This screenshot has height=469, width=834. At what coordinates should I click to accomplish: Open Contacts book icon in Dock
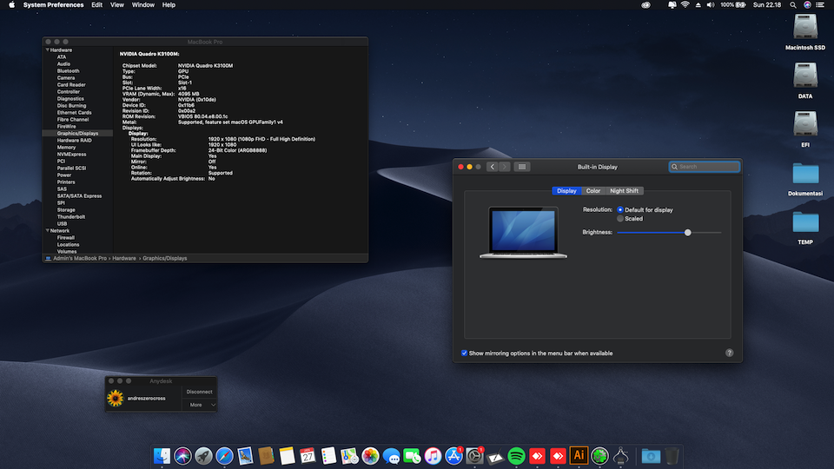266,456
